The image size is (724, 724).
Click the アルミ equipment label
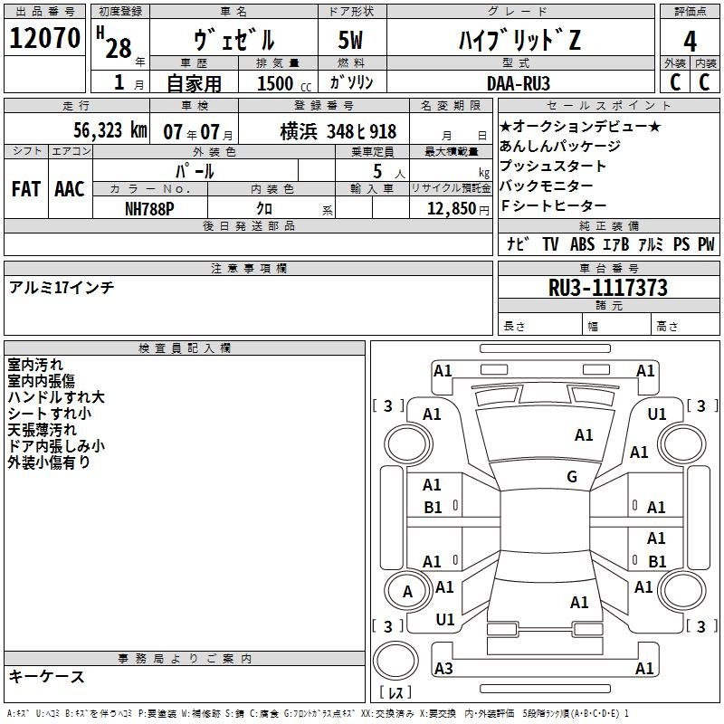(651, 244)
